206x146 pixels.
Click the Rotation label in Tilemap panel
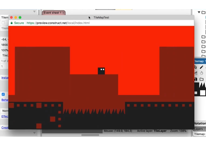pyautogui.click(x=200, y=123)
